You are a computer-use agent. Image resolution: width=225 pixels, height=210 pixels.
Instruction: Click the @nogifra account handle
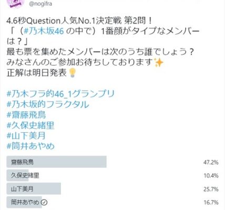click(40, 4)
